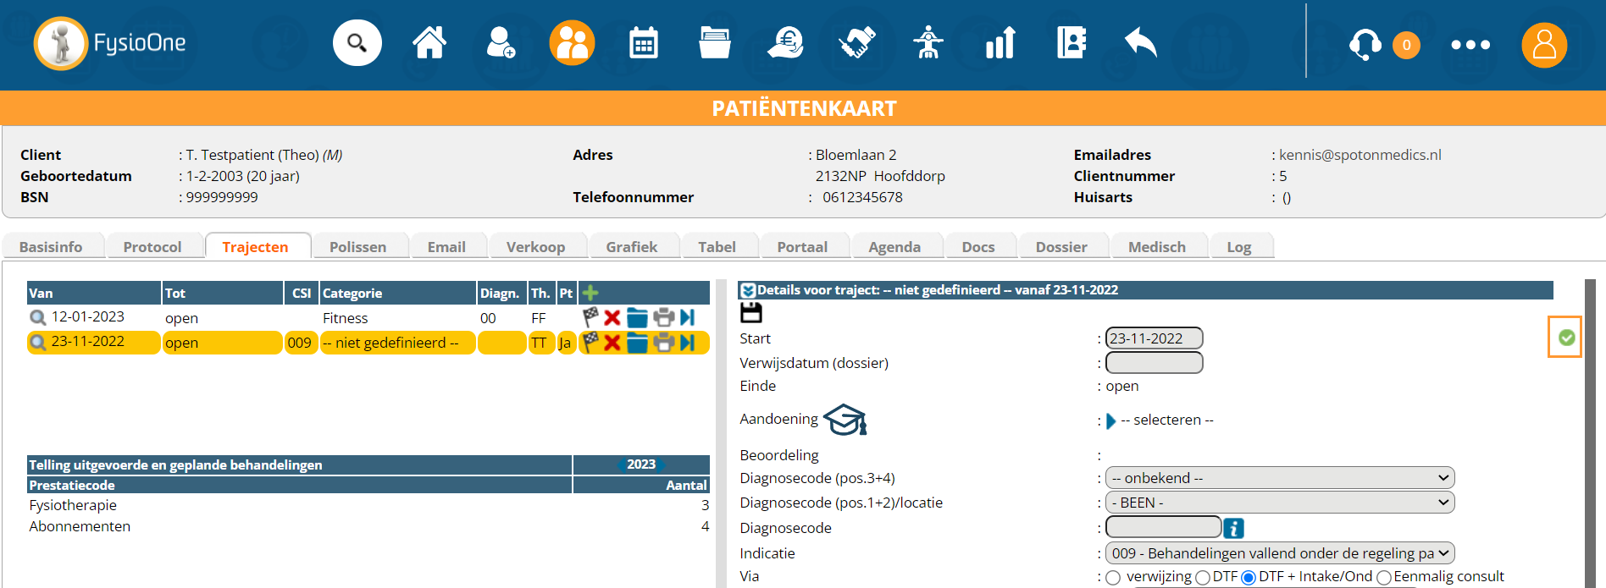The image size is (1606, 588).
Task: Open the calendar icon in the top navigation
Action: click(x=643, y=43)
